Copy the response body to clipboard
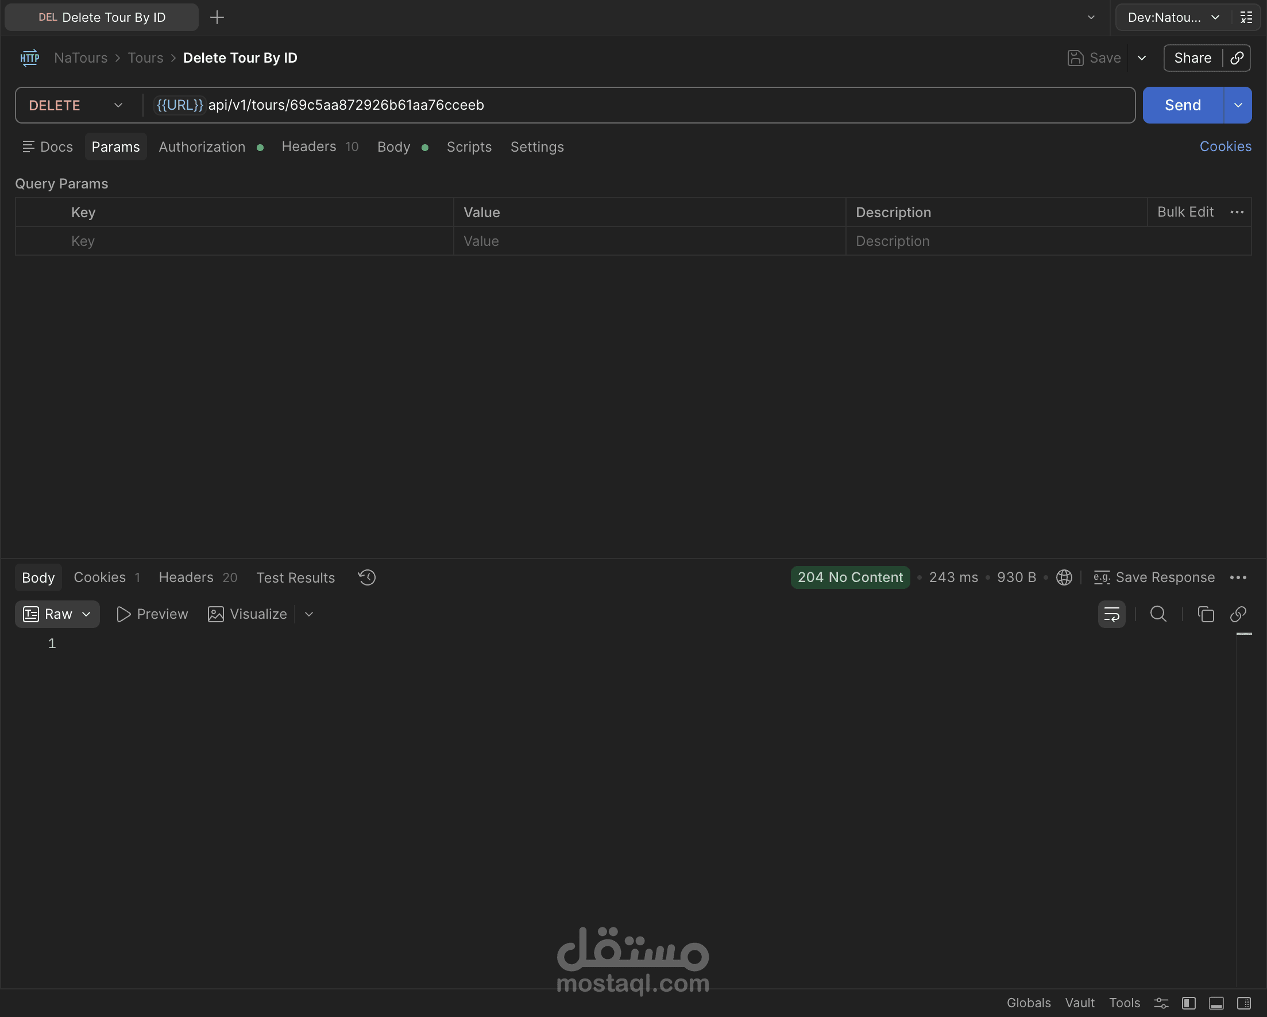This screenshot has width=1267, height=1017. [x=1206, y=614]
